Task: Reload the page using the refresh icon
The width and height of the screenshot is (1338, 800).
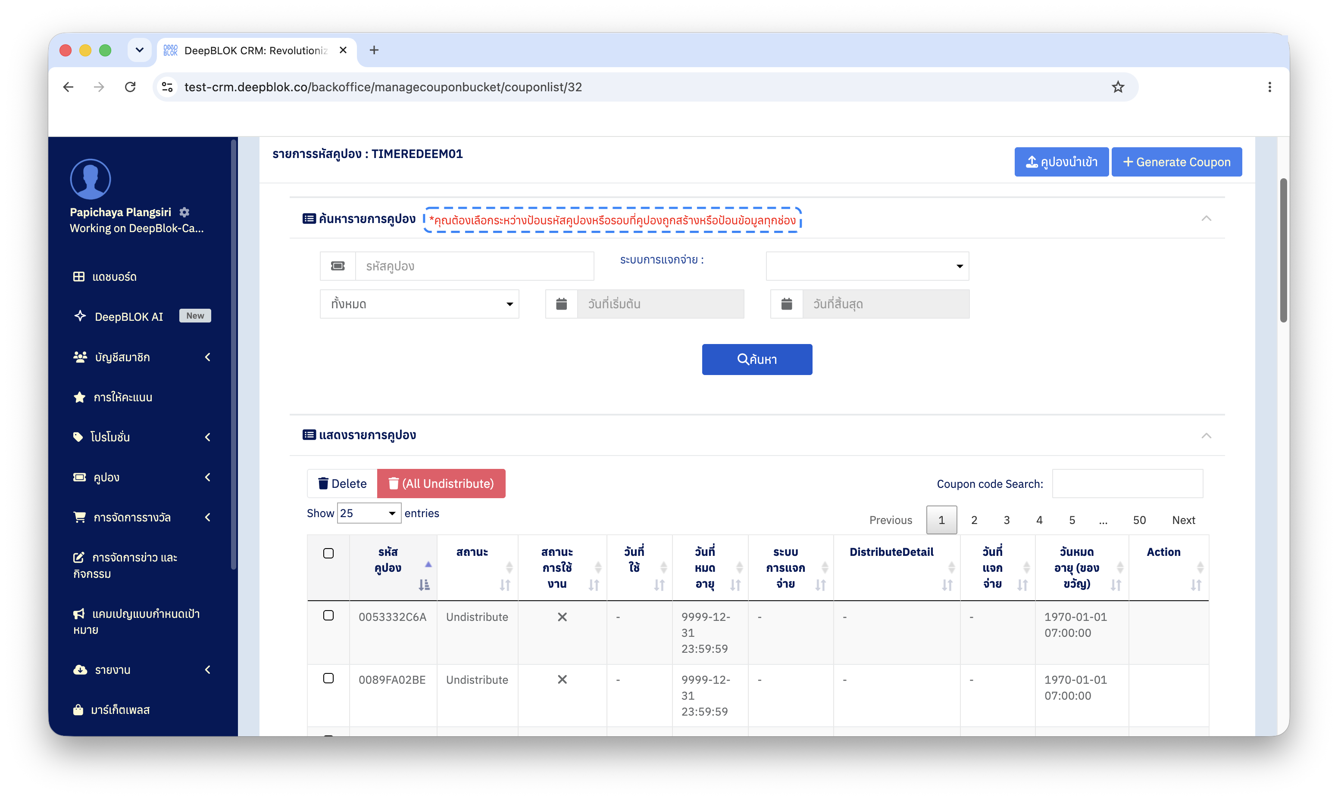Action: point(130,87)
